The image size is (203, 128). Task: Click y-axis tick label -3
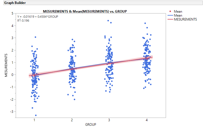pyautogui.click(x=12, y=112)
